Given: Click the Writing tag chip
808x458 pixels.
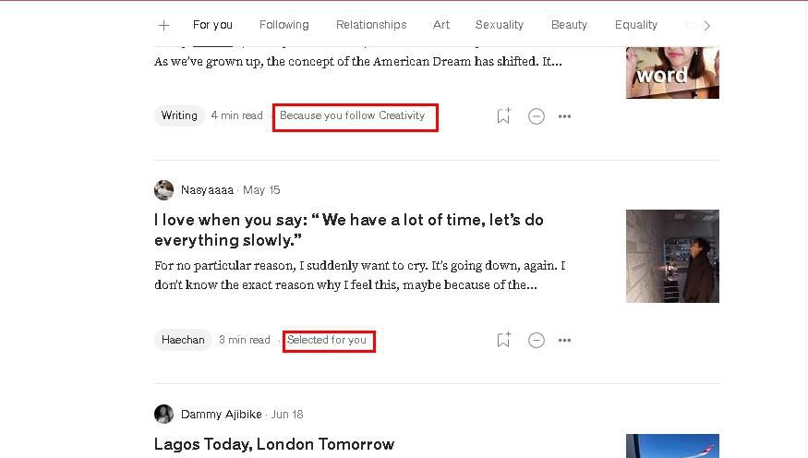Looking at the screenshot, I should click(179, 115).
